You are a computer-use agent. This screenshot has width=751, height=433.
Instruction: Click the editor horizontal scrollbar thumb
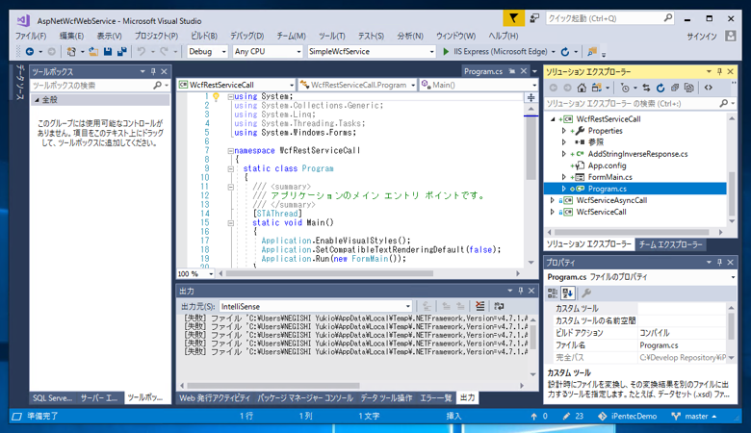point(329,273)
